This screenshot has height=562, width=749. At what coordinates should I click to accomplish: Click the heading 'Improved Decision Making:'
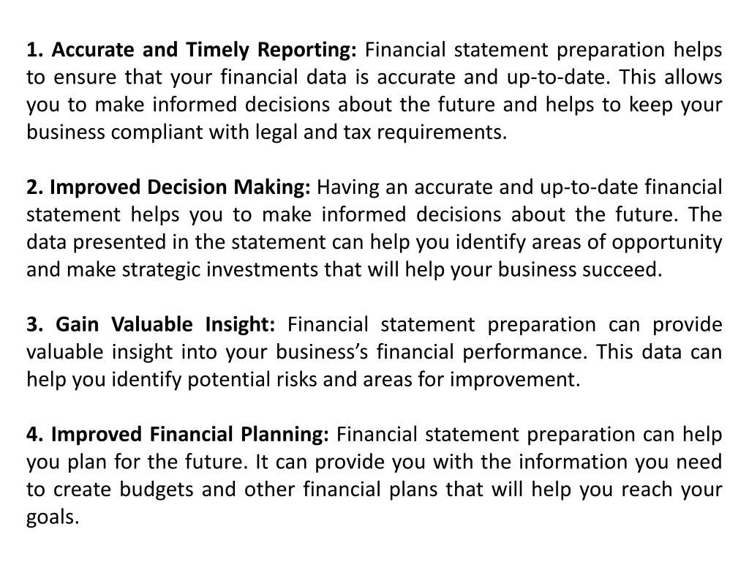pos(180,187)
